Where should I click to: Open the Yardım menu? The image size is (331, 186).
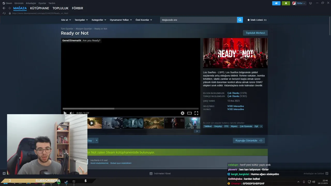[52, 3]
